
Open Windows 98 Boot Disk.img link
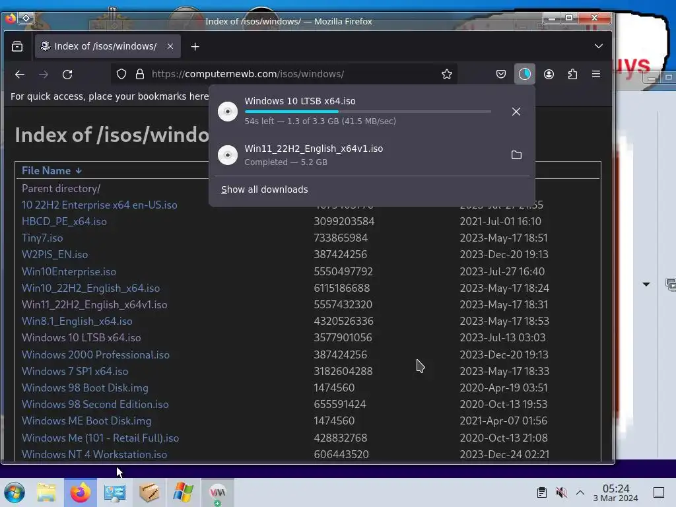[x=85, y=388]
